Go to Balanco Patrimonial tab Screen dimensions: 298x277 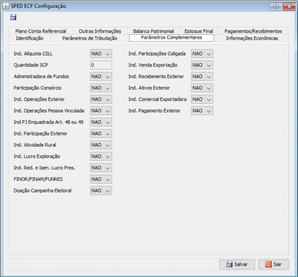click(x=153, y=31)
